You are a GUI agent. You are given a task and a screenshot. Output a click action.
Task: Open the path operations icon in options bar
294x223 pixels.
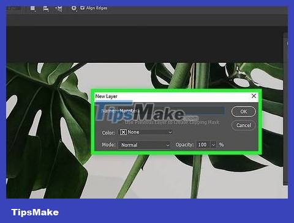point(32,9)
